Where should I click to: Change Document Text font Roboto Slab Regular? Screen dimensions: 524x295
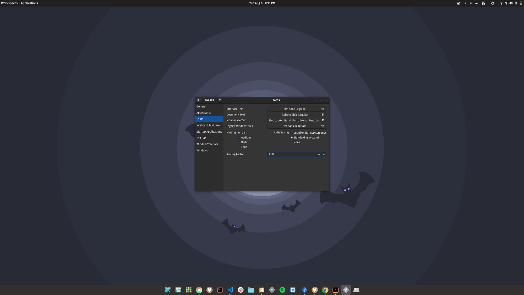pos(297,115)
